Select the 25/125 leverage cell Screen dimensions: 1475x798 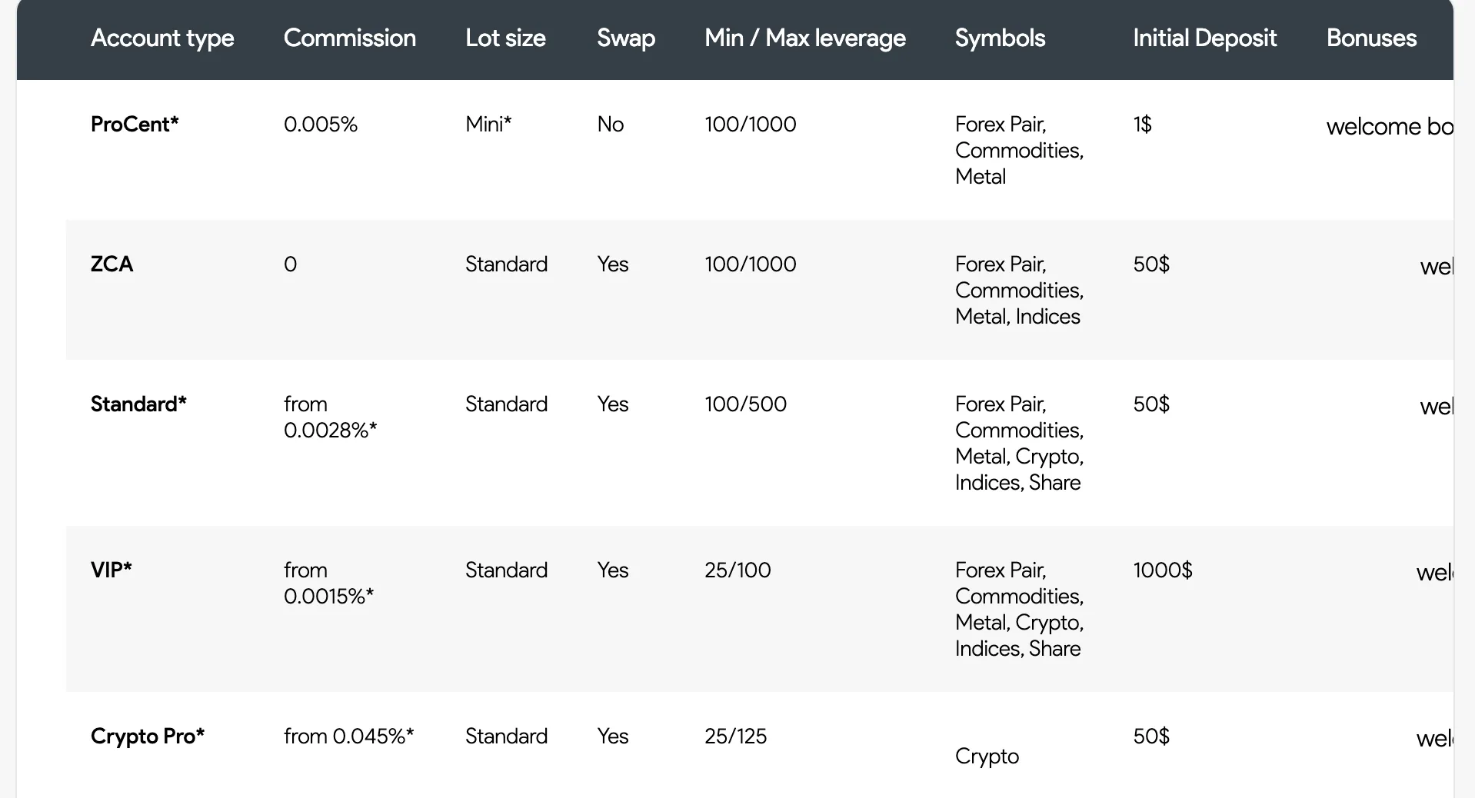pos(735,736)
